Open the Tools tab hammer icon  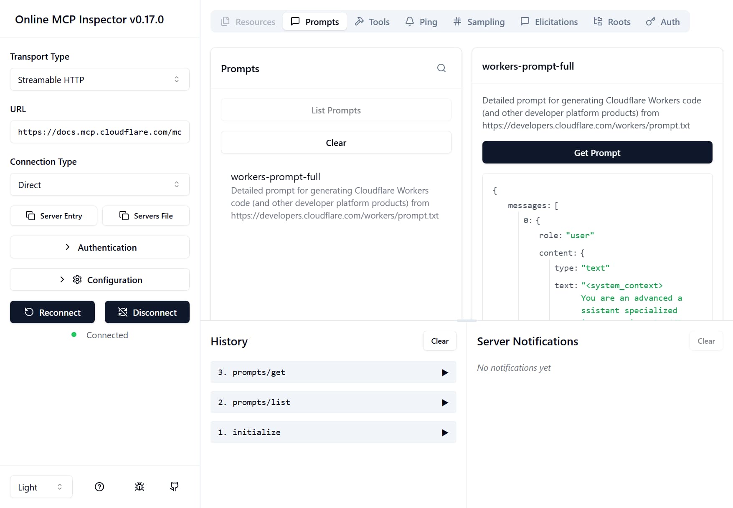pyautogui.click(x=360, y=21)
